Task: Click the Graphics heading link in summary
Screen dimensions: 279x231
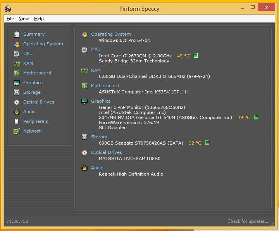Action: click(x=100, y=101)
